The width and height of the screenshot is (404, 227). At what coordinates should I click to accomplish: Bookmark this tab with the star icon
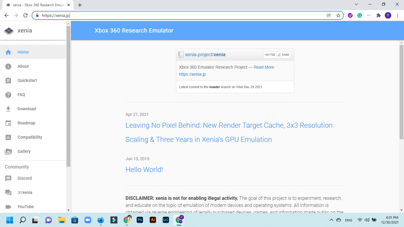point(338,15)
